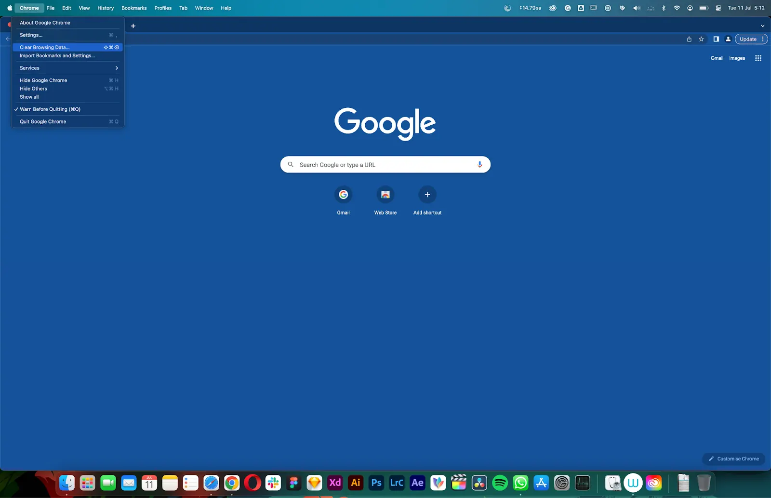Focus the Search Google or type a URL box
This screenshot has height=498, width=771.
[x=385, y=165]
